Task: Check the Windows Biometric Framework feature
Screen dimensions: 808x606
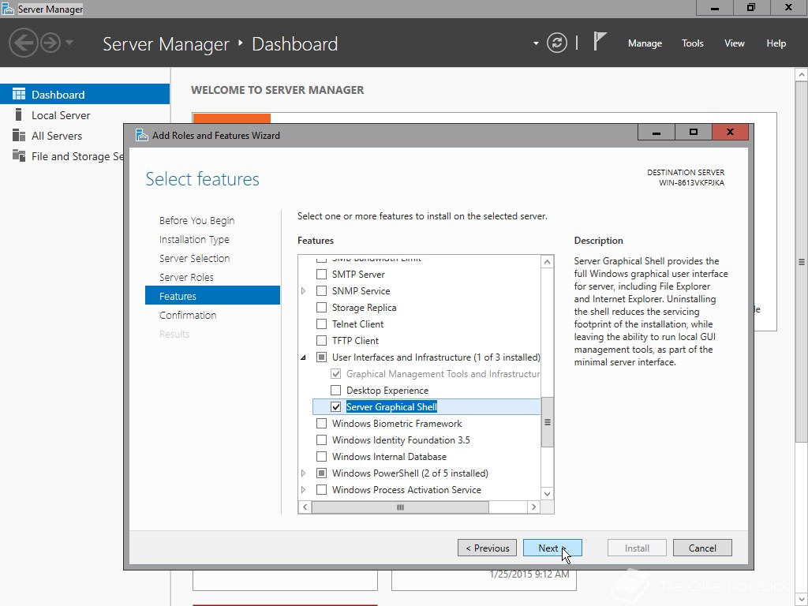Action: tap(321, 423)
